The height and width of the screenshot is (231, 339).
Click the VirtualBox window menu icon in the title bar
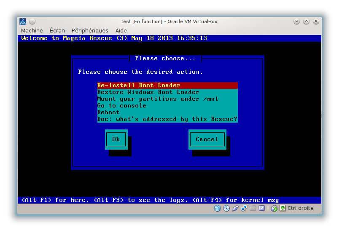23,21
